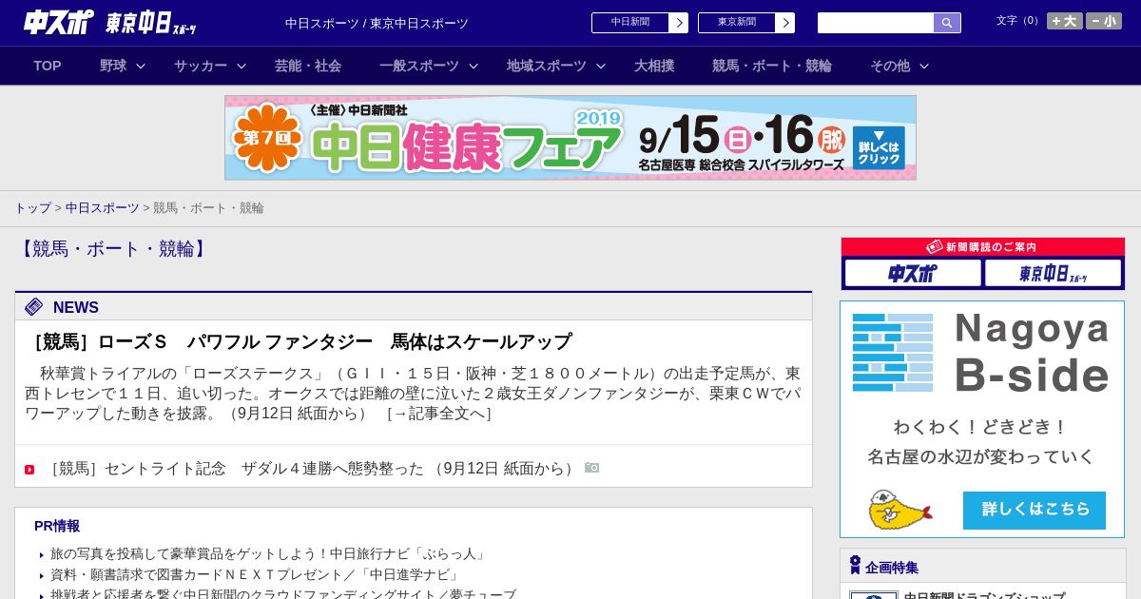Click the arrow beside 東京新聞
The width and height of the screenshot is (1141, 599).
point(785,23)
